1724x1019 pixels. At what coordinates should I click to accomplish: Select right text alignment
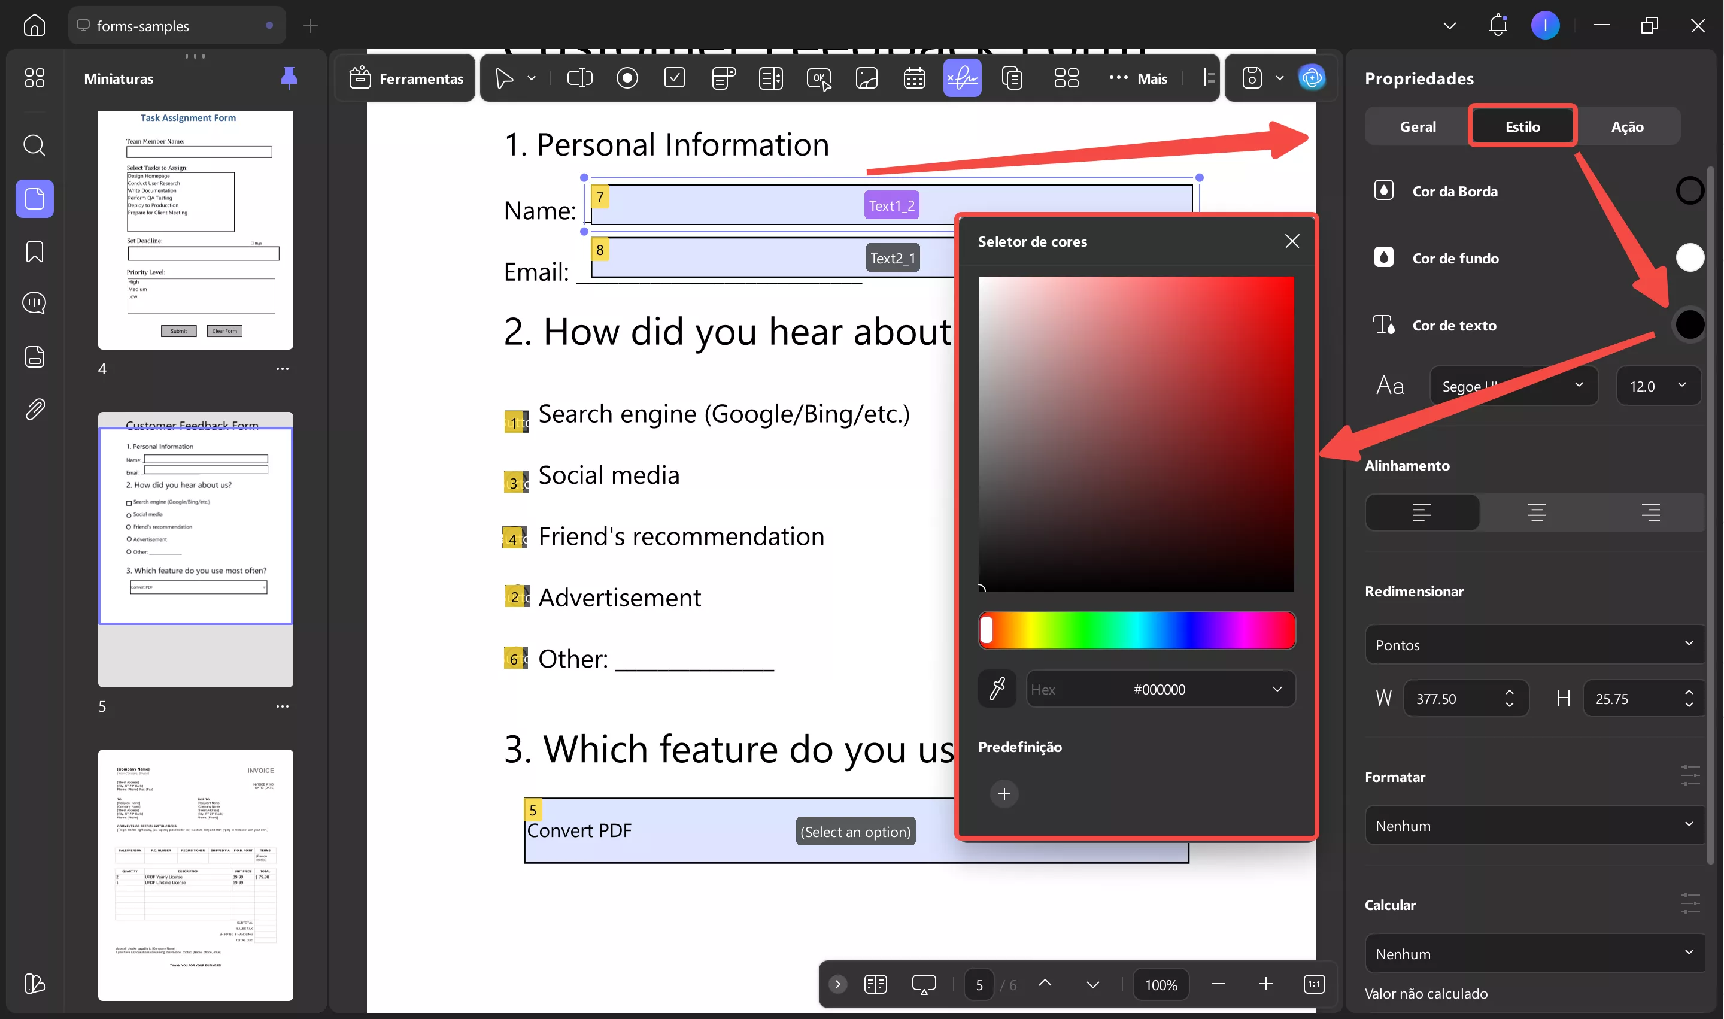pyautogui.click(x=1650, y=512)
